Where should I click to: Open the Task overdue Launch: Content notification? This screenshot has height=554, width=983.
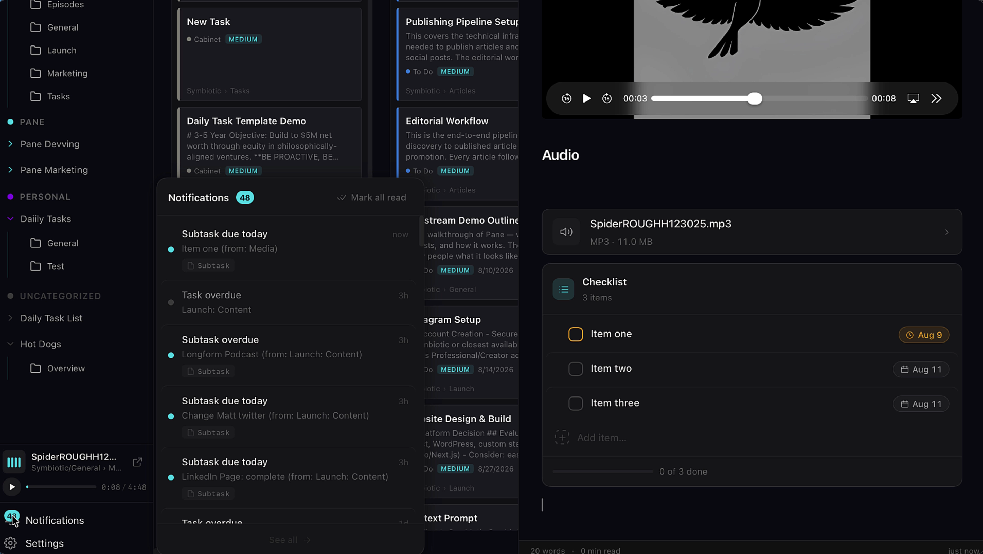[289, 302]
